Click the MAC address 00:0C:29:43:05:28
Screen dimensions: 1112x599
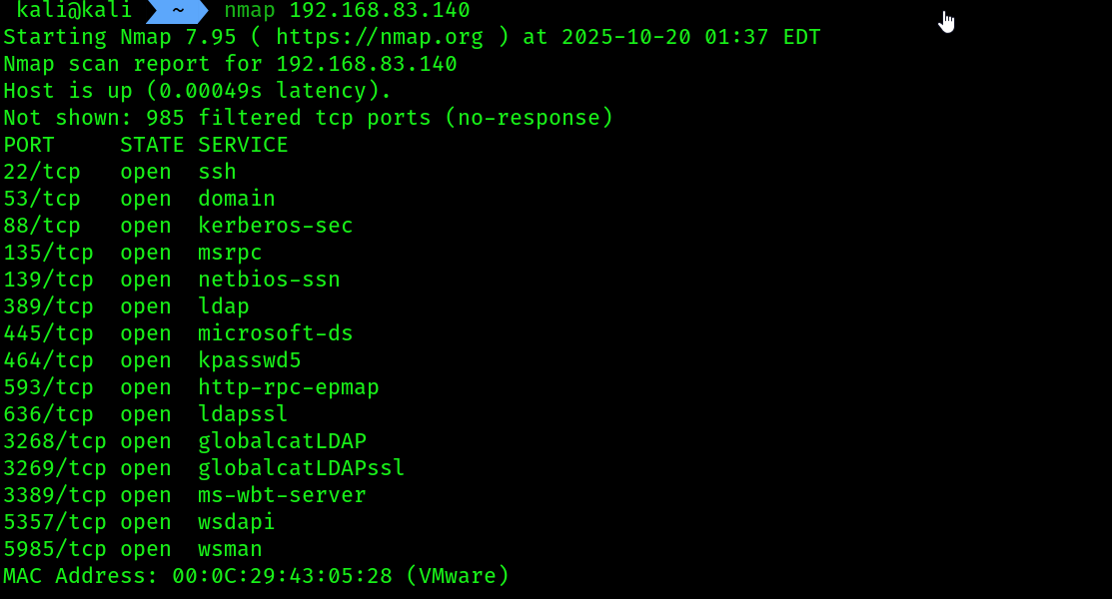pyautogui.click(x=283, y=576)
